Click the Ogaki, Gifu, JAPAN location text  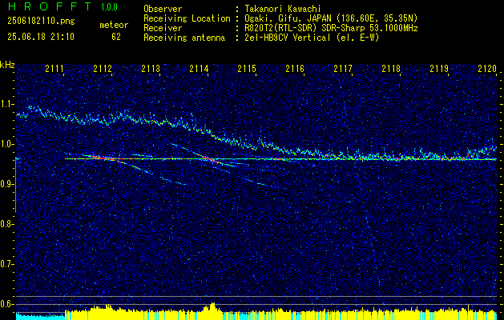[331, 18]
